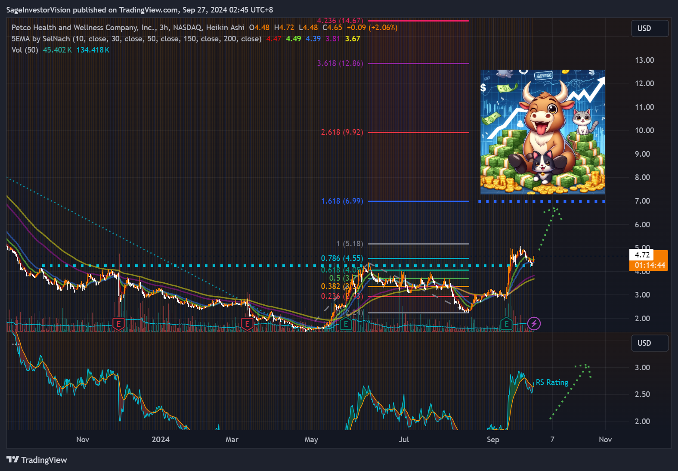This screenshot has width=678, height=471.
Task: Click the red E earnings marker near Mar
Action: (x=247, y=324)
